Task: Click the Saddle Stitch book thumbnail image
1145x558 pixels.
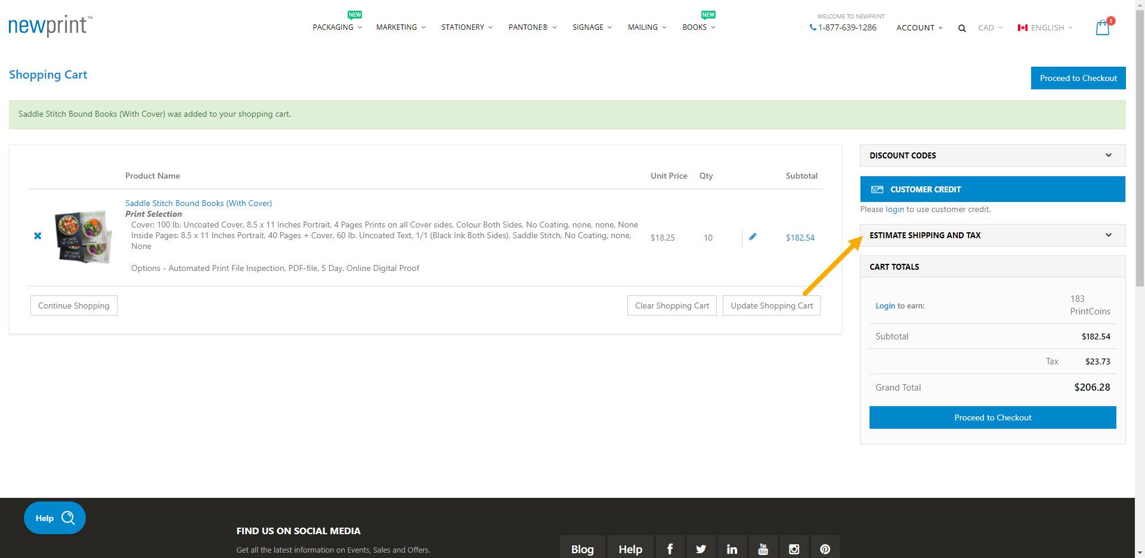Action: [x=83, y=236]
